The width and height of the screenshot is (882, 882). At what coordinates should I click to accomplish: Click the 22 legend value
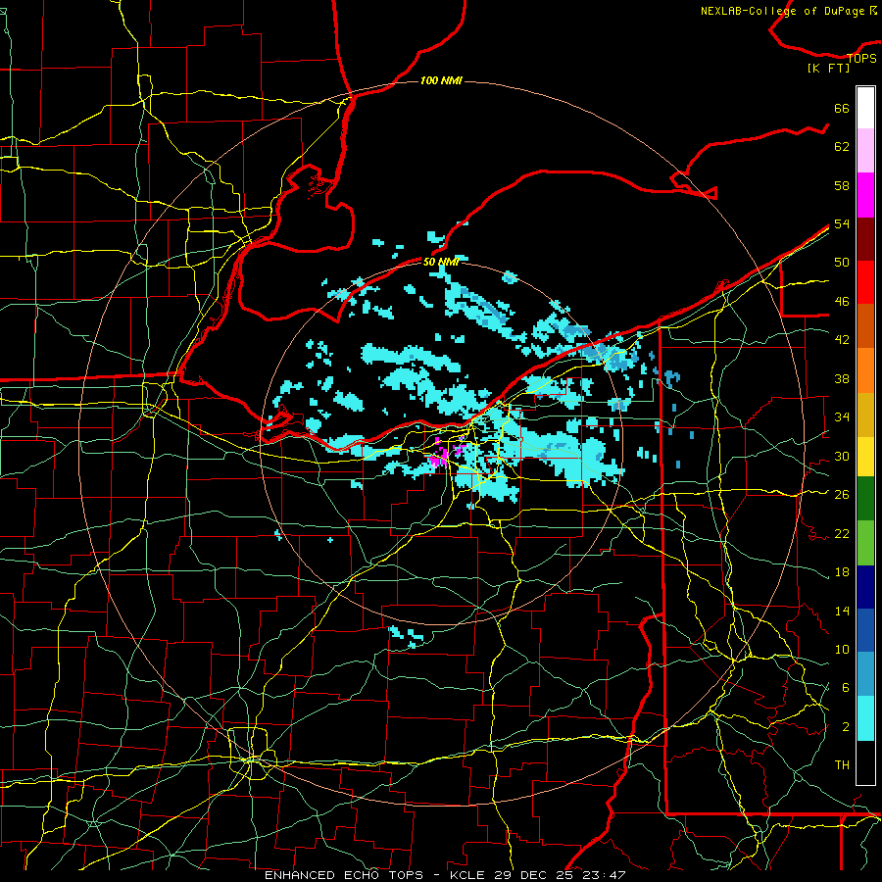tap(842, 533)
